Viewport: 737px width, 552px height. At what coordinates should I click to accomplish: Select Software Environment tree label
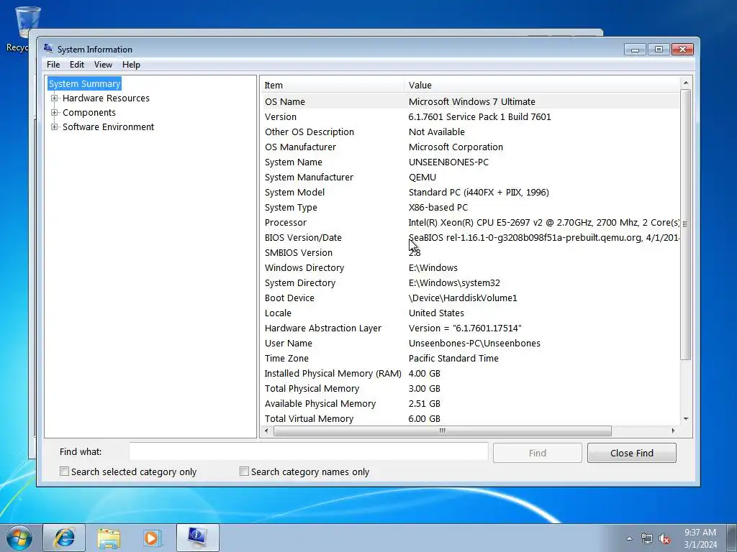(x=108, y=126)
